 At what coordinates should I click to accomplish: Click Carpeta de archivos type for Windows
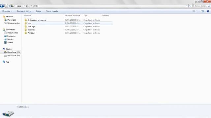pos(92,33)
